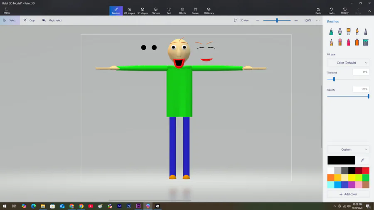Open the 3D shapes tab

143,11
